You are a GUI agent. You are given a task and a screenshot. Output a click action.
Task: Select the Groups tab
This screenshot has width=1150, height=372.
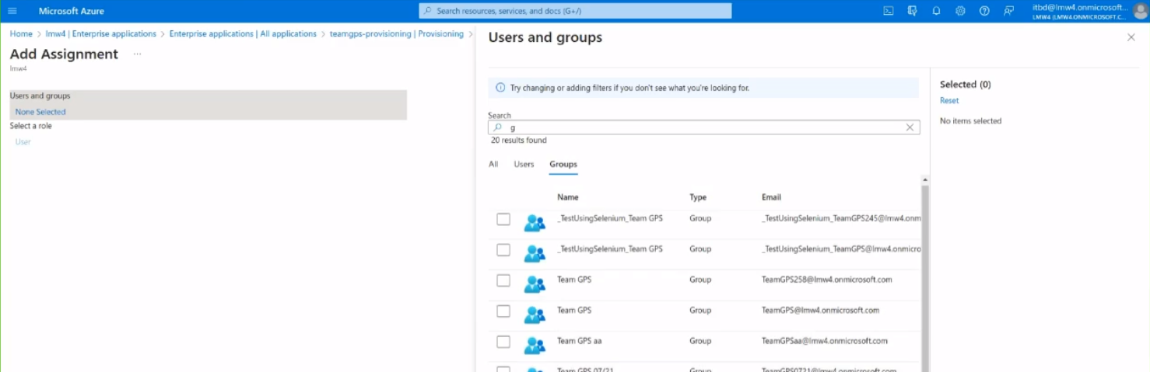tap(563, 164)
